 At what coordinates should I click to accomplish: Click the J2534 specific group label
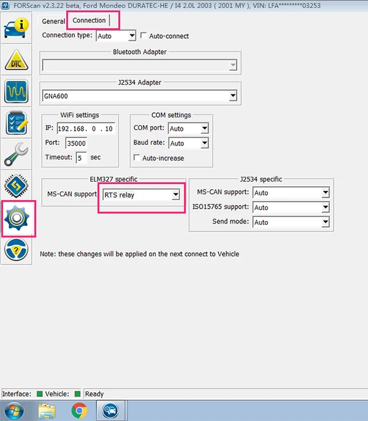coord(261,179)
